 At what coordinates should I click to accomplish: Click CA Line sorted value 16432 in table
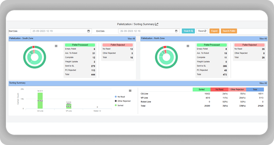(207, 94)
